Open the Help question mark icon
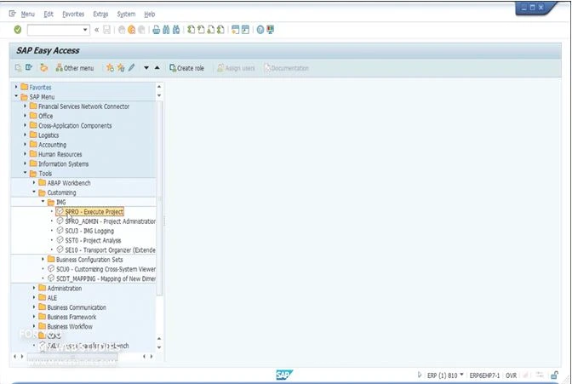The height and width of the screenshot is (384, 572). (x=260, y=30)
